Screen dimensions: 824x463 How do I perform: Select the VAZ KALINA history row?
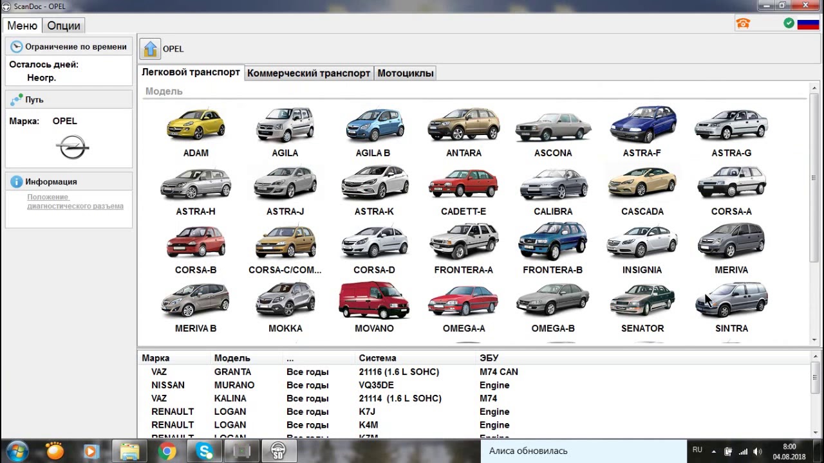pos(475,399)
